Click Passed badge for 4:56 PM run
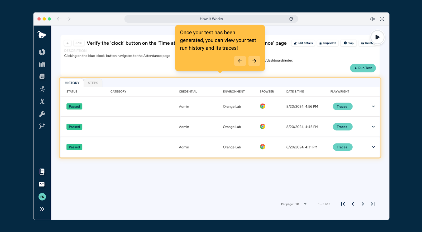422x232 pixels. 74,106
